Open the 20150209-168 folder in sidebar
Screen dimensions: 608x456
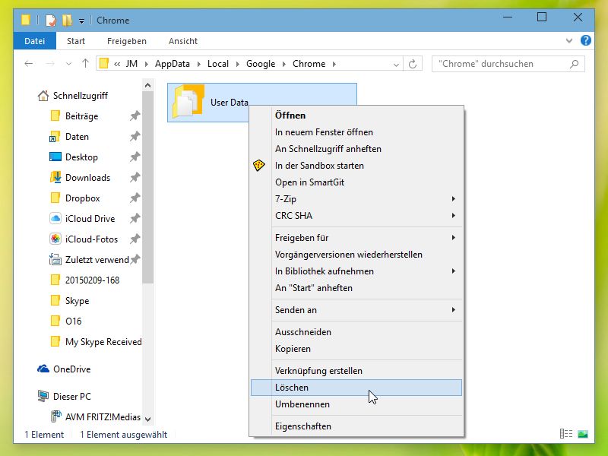pos(92,280)
